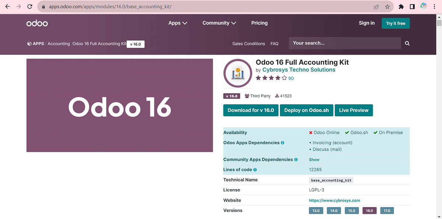Click the Community Apps Dependencies info icon

(296, 159)
